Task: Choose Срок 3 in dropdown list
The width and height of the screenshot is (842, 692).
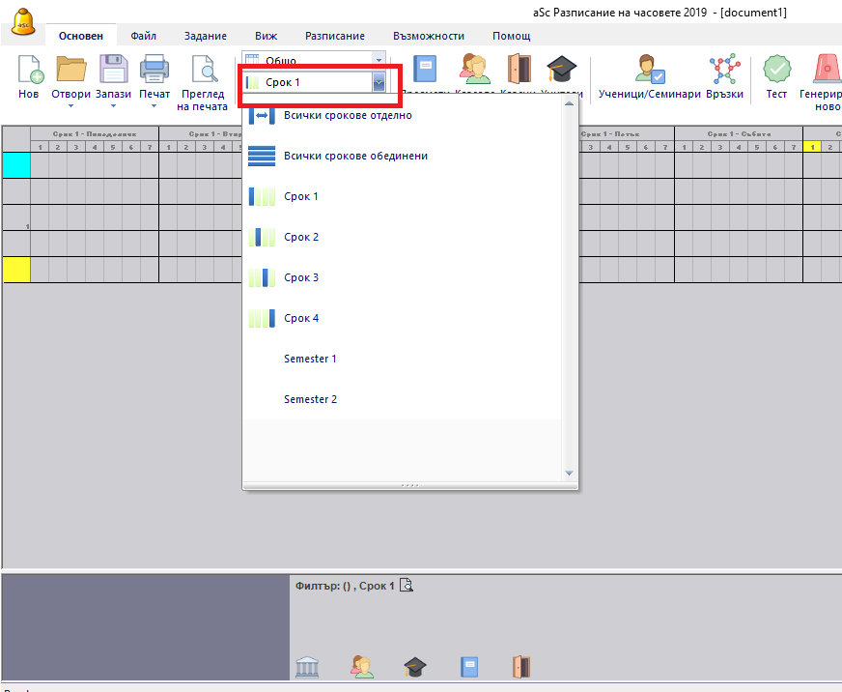Action: (300, 277)
